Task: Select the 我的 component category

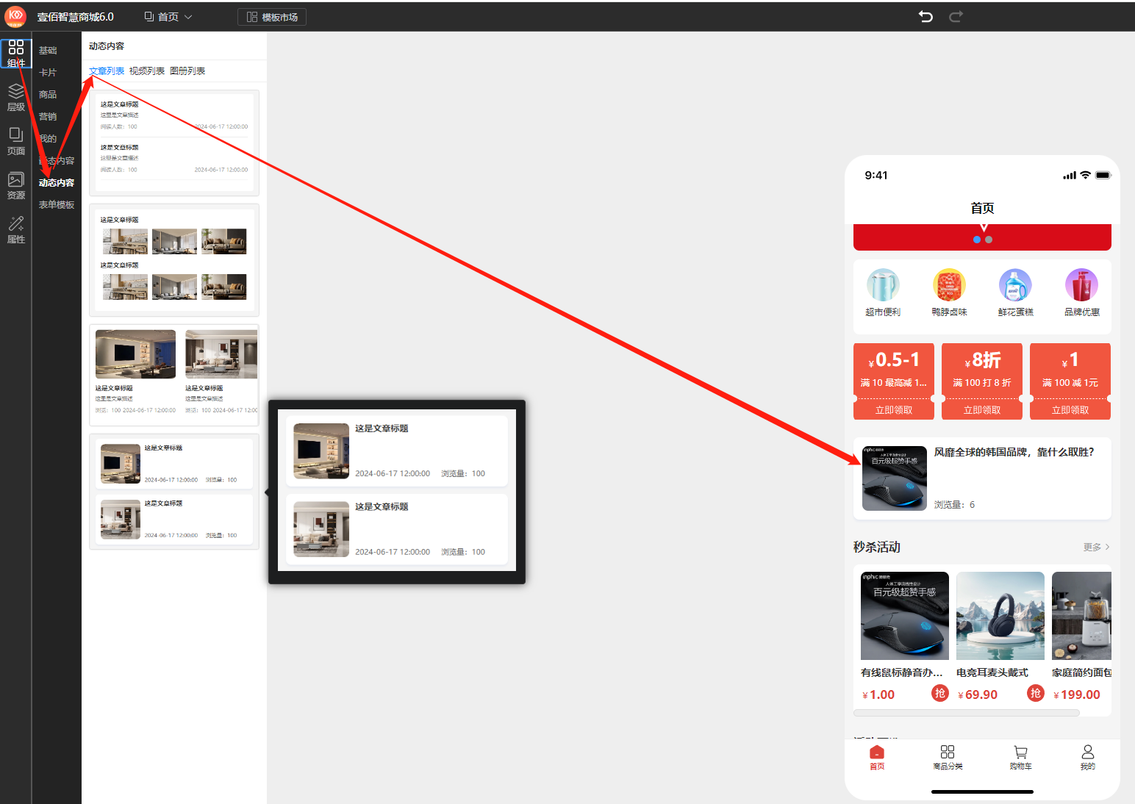Action: tap(48, 139)
